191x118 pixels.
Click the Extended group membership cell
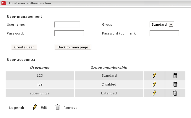point(109,93)
